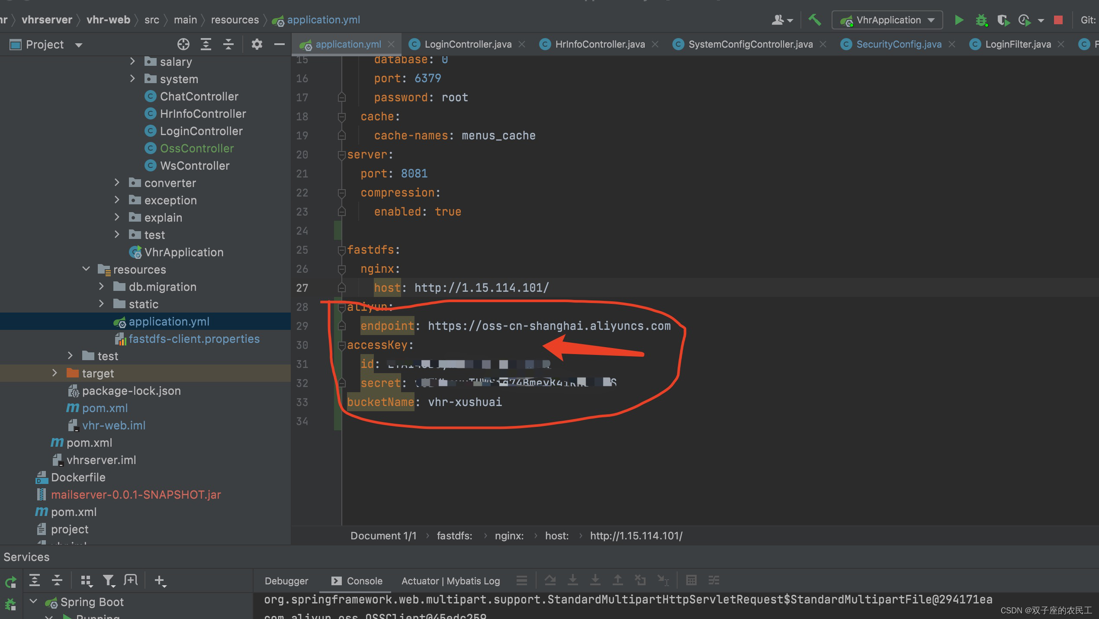
Task: Fold the accessKey block on line 30
Action: click(341, 345)
